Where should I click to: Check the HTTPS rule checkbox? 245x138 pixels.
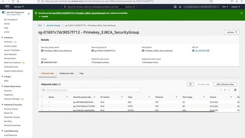click(42, 110)
